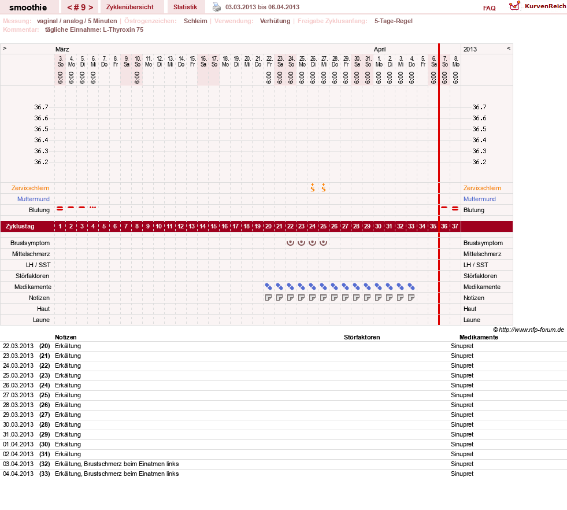The height and width of the screenshot is (510, 567).
Task: Click the medication pill on 22 March
Action: tap(268, 287)
